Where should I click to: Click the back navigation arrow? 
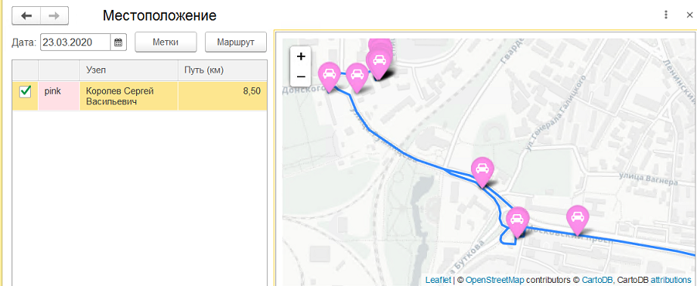point(26,16)
